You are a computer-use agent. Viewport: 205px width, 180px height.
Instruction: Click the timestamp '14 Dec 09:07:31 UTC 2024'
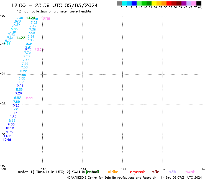[181, 178]
